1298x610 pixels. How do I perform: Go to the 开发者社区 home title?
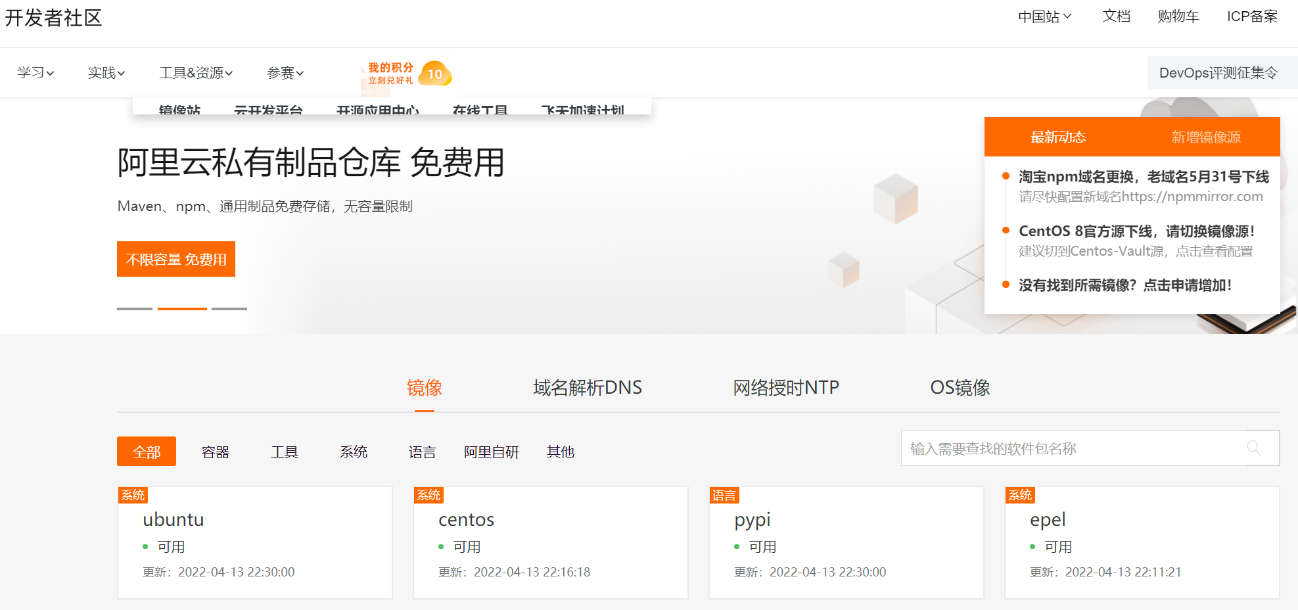(x=53, y=18)
